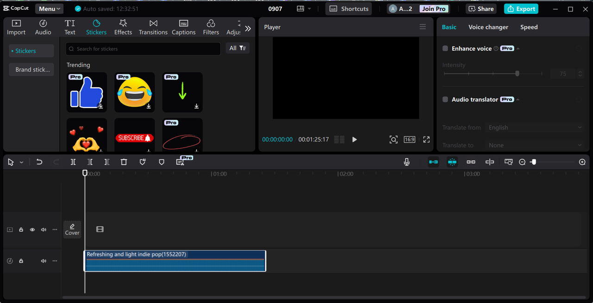The image size is (593, 303).
Task: Lock the video track
Action: click(x=21, y=230)
